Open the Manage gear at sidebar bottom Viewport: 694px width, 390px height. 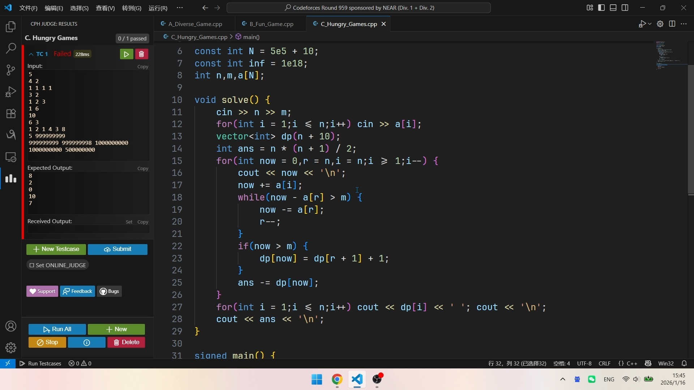point(11,347)
